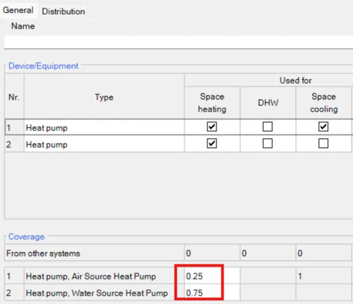This screenshot has height=304, width=353.
Task: Disable Space cooling for Heat pump row 1
Action: coord(324,127)
